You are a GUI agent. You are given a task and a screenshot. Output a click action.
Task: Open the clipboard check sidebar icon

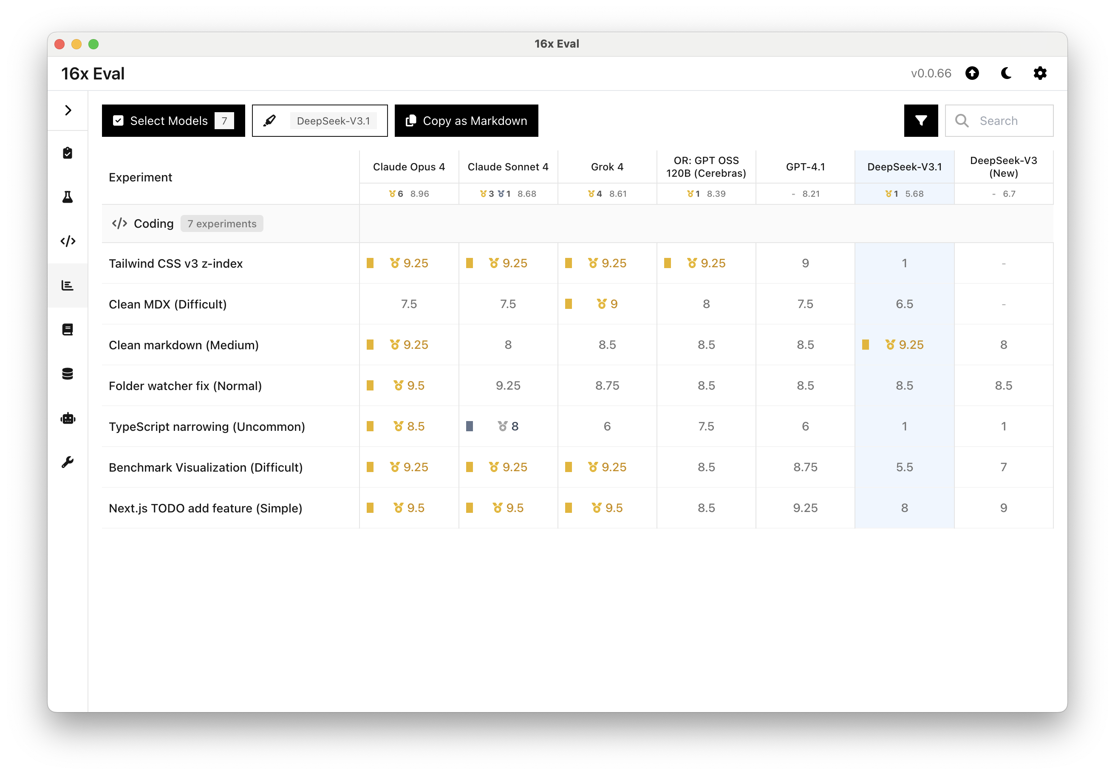pos(68,153)
